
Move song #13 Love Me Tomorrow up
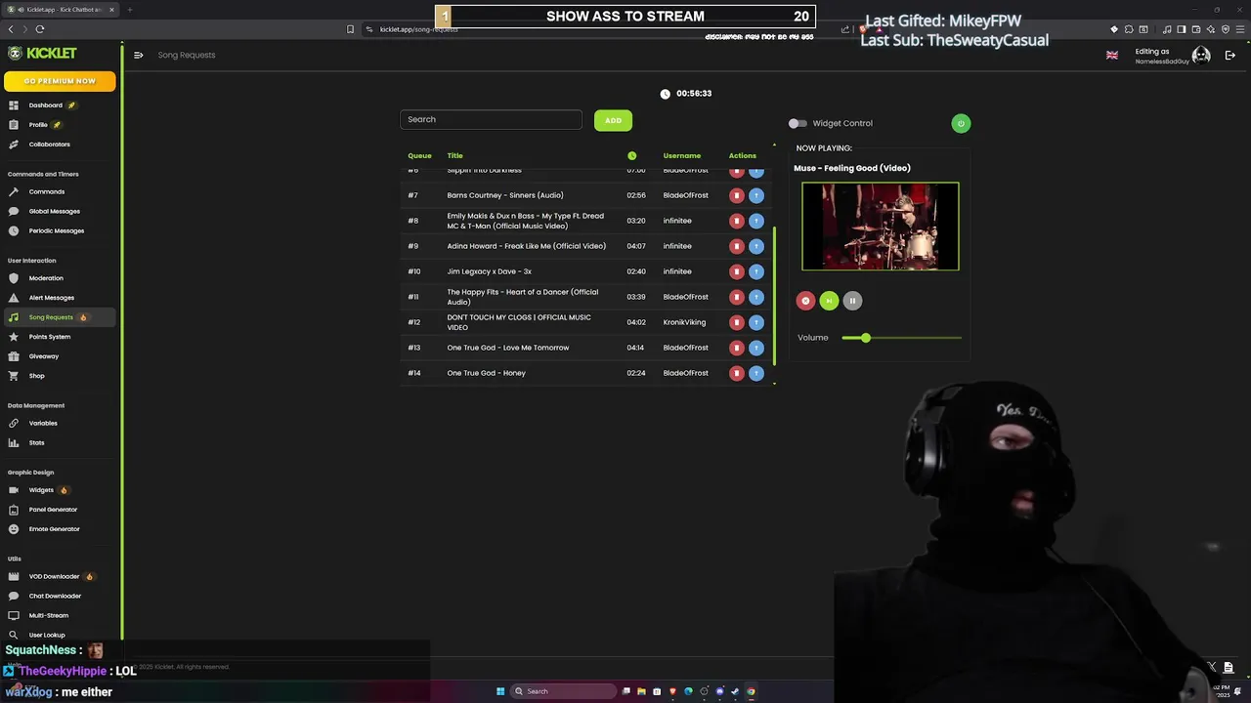tap(756, 348)
